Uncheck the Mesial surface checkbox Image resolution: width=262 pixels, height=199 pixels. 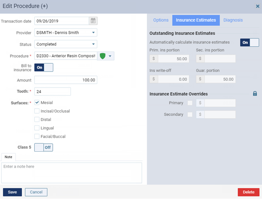(37, 103)
